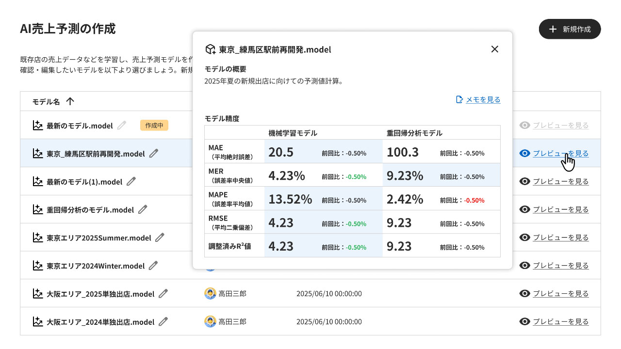
Task: Click edit pencil for 東京エリア2025Summer.model
Action: [160, 238]
